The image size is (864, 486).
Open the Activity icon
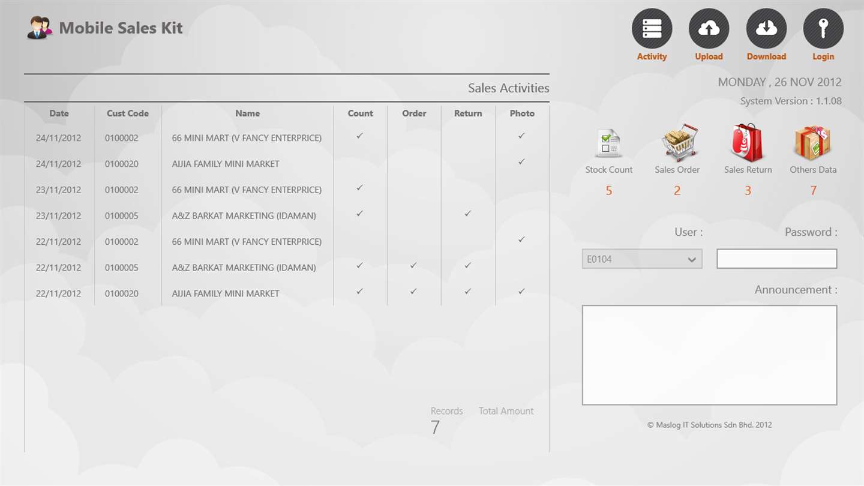tap(652, 28)
